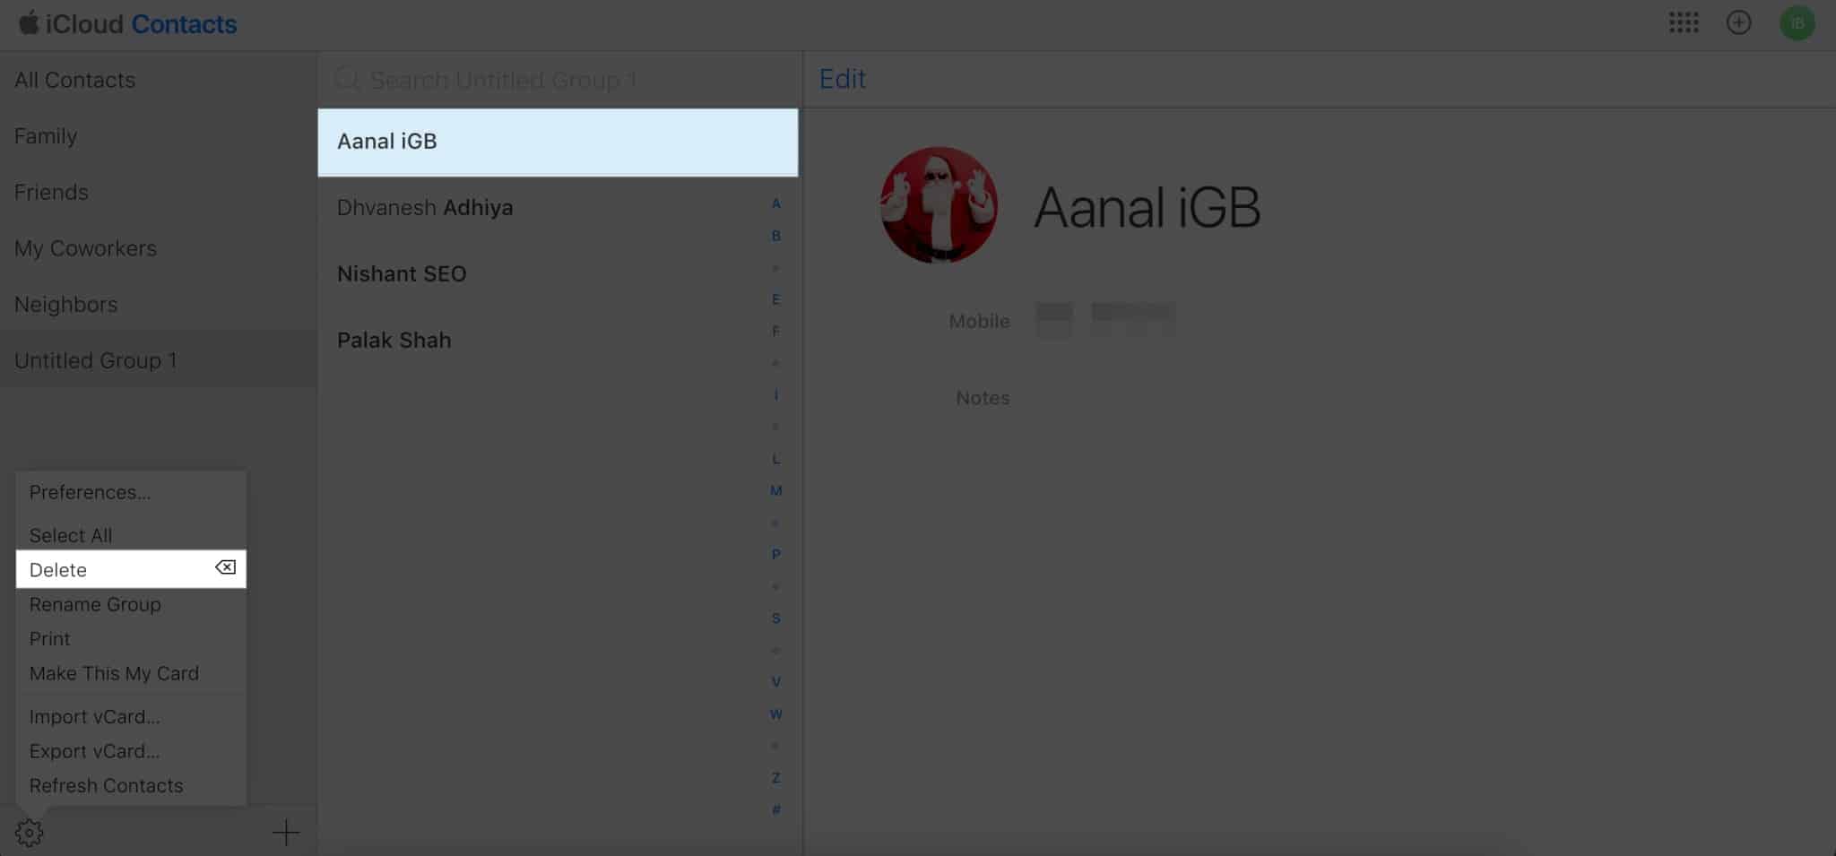The image size is (1836, 856).
Task: Click the settings gear icon
Action: click(x=29, y=833)
